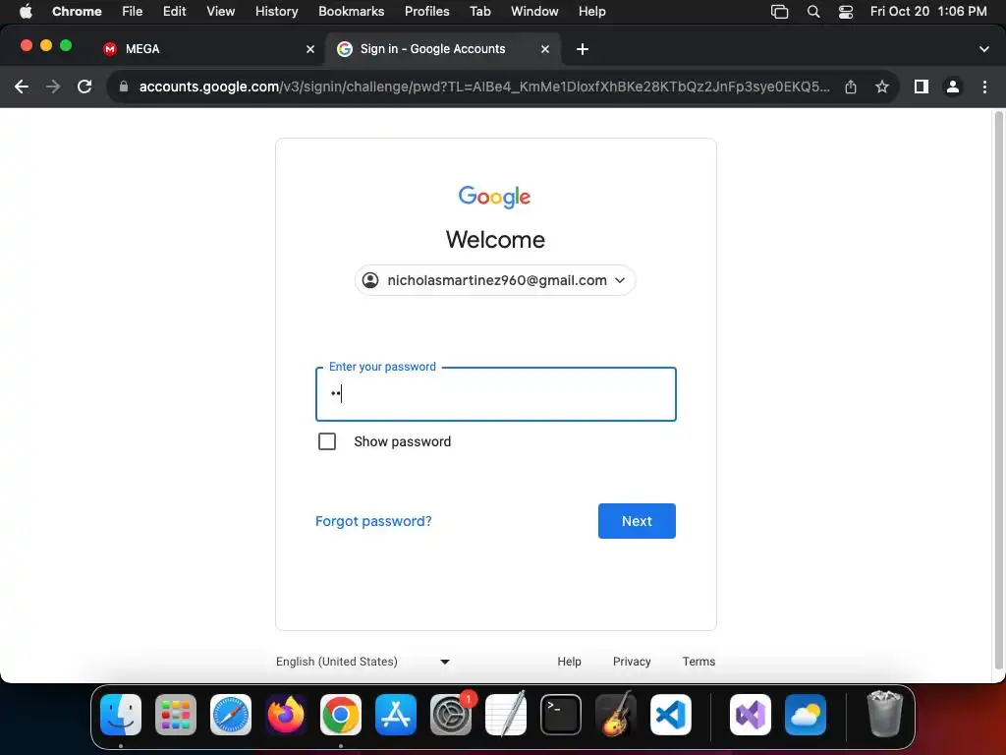This screenshot has height=755, width=1006.
Task: Open macOS Control Center icon
Action: (x=846, y=12)
